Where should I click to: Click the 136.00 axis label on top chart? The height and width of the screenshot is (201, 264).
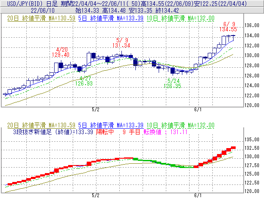click(252, 25)
